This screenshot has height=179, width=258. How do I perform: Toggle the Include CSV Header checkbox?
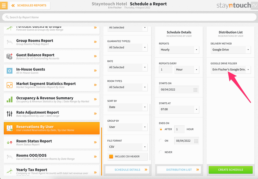(x=111, y=157)
